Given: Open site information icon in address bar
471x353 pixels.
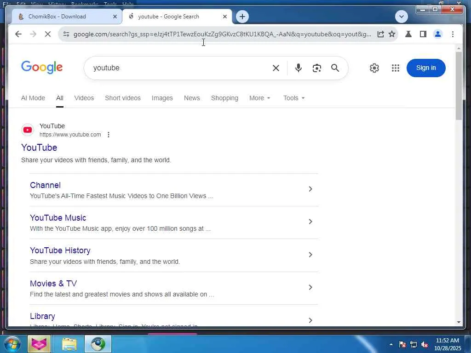Looking at the screenshot, I should tap(66, 34).
